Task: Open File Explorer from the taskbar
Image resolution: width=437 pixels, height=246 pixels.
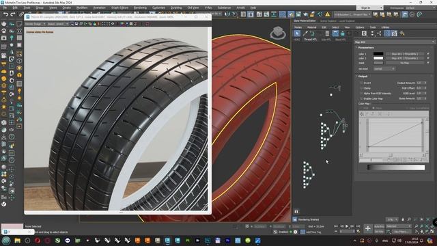Action: click(17, 241)
